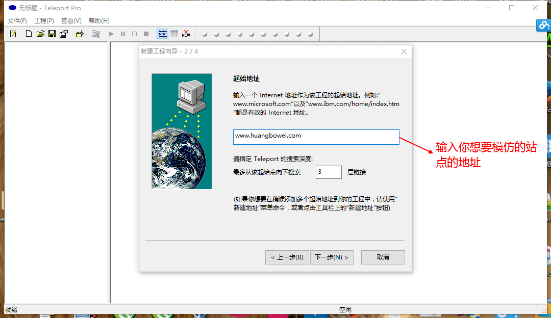The height and width of the screenshot is (318, 551).
Task: Open an existing project folder icon
Action: coord(40,34)
